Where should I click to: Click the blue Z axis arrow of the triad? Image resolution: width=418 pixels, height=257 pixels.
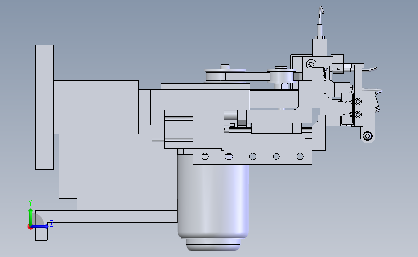(x=40, y=226)
